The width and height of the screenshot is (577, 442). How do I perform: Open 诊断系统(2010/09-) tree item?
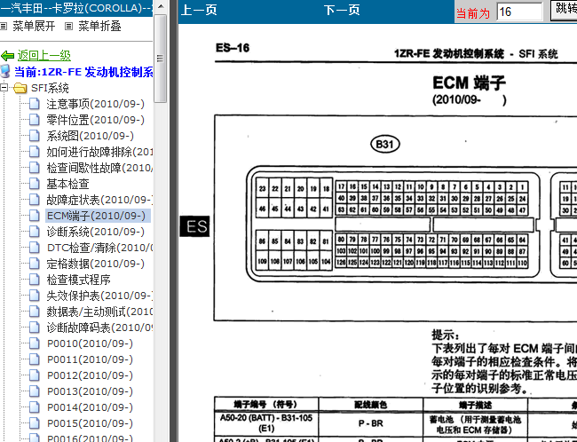click(x=95, y=232)
